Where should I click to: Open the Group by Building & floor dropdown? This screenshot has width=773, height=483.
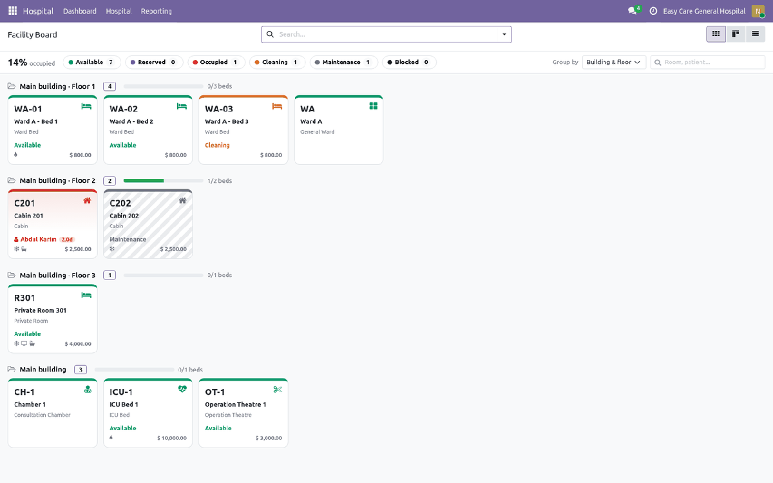click(614, 62)
